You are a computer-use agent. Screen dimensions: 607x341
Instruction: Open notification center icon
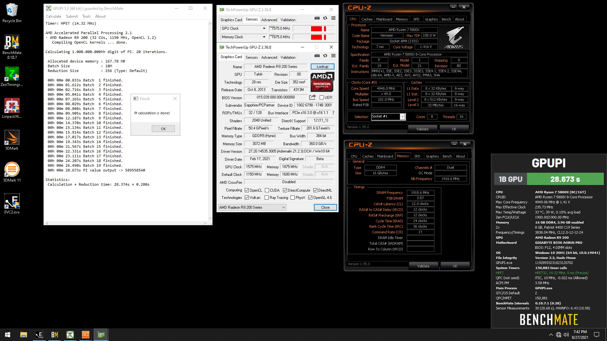coord(597,335)
